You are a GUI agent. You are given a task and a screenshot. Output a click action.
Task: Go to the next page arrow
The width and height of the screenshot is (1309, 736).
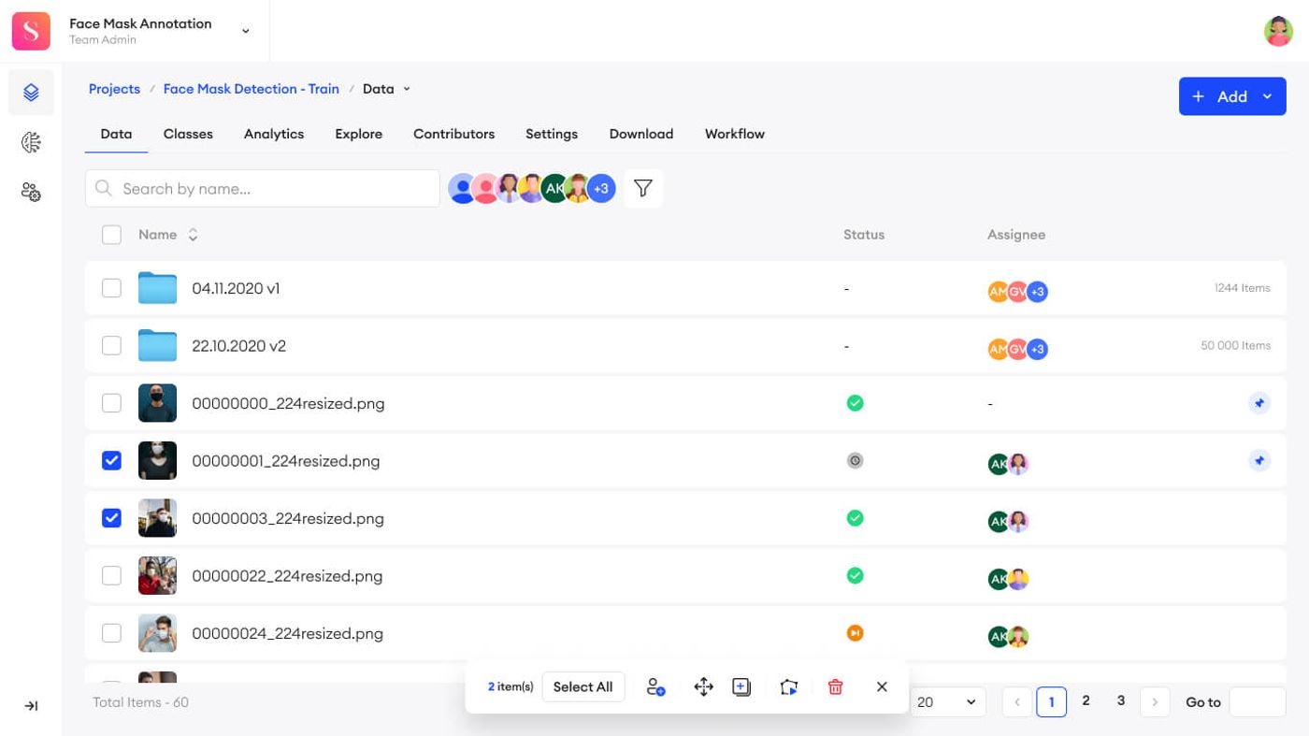1155,702
